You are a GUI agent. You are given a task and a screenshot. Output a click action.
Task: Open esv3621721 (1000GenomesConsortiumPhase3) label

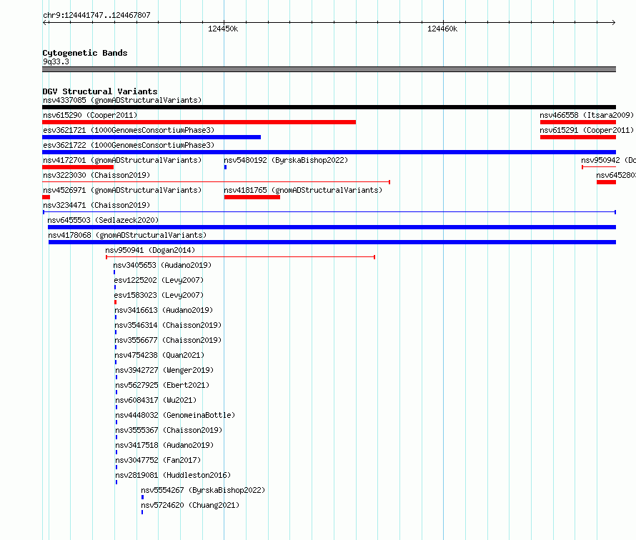coord(129,130)
